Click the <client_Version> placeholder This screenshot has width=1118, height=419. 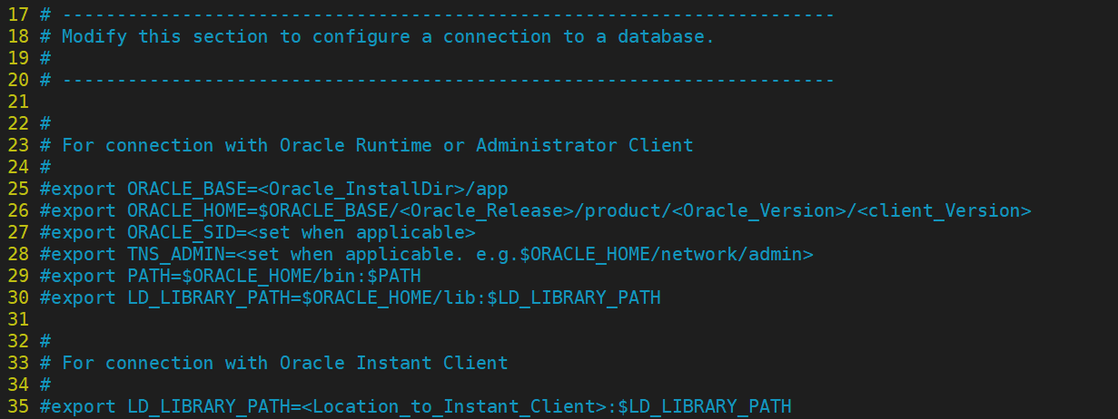[x=944, y=210]
